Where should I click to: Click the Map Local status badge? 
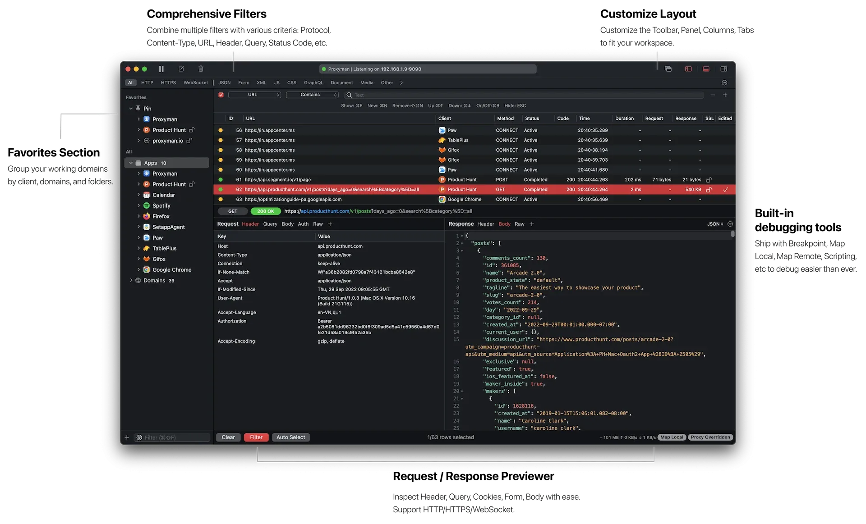pos(672,437)
